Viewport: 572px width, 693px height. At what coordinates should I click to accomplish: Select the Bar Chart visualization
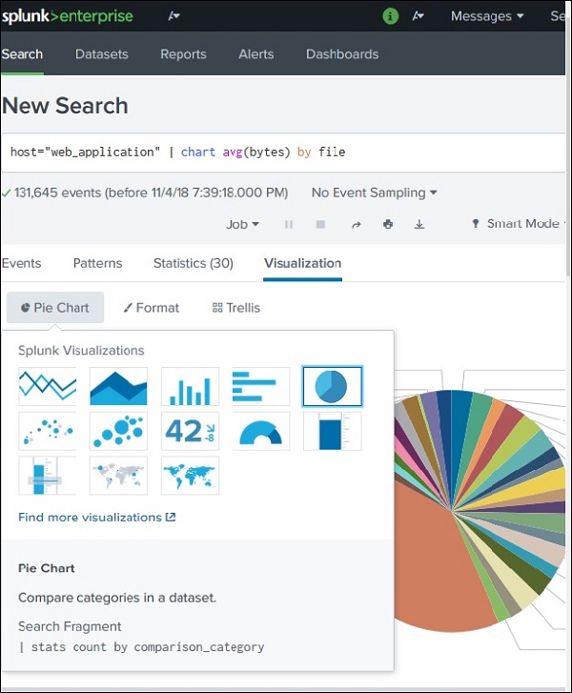click(x=261, y=386)
